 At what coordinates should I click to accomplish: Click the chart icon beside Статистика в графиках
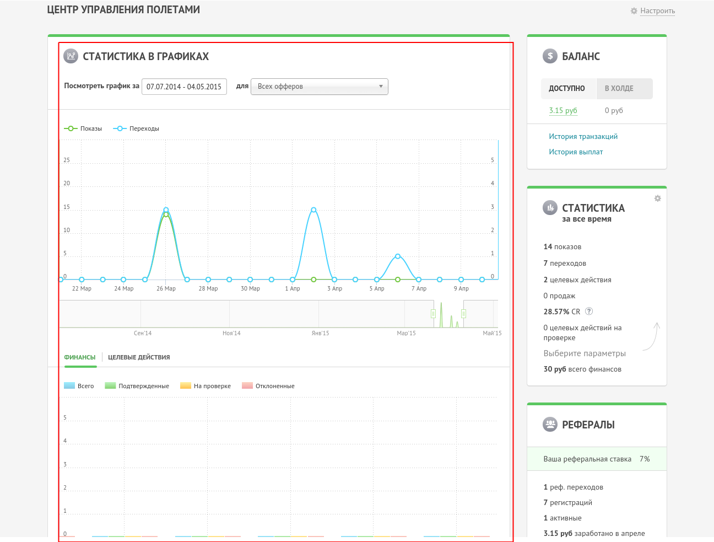click(x=71, y=56)
